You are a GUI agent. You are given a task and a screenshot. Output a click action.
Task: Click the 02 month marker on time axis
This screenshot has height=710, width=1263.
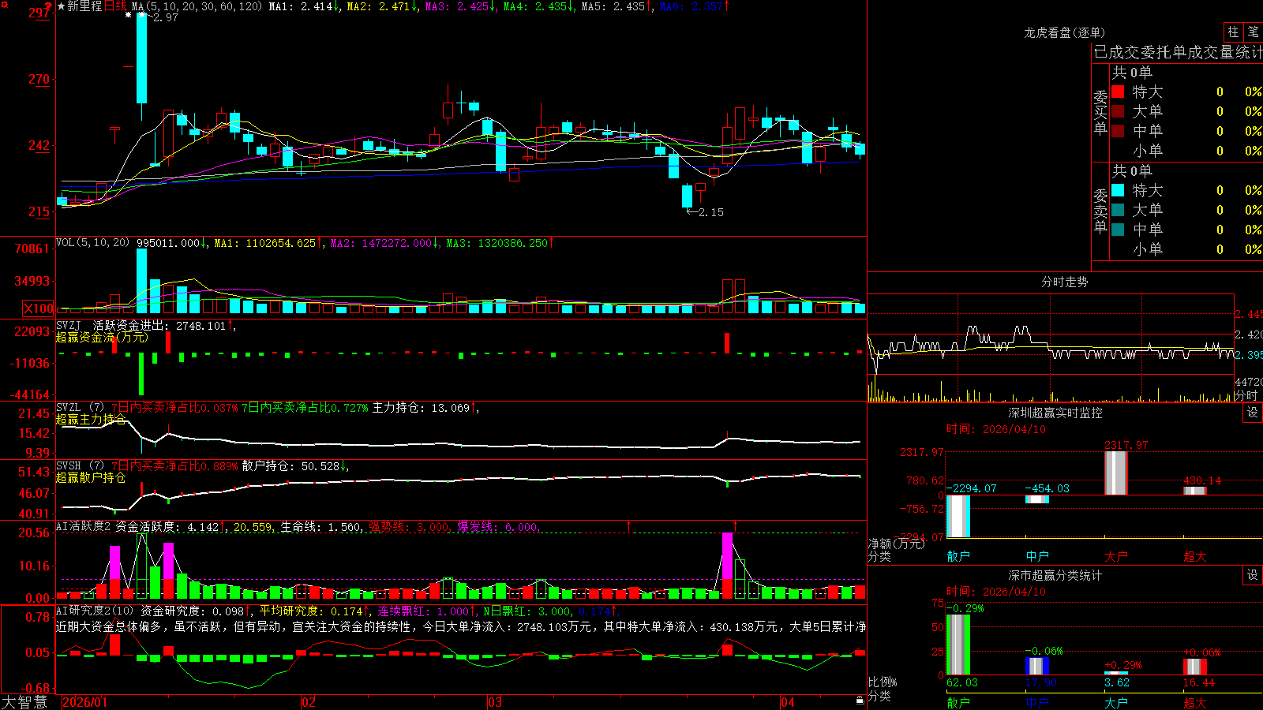pyautogui.click(x=309, y=702)
